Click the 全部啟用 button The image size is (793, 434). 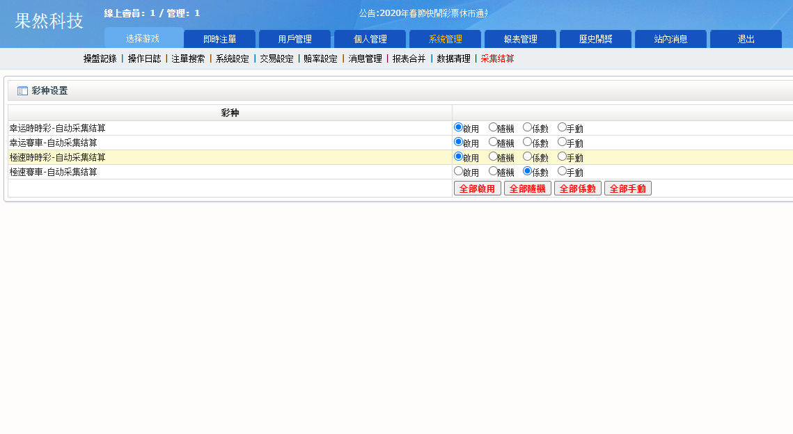coord(477,188)
